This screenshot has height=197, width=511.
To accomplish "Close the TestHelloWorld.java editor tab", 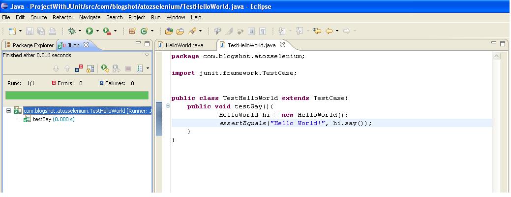I will click(282, 45).
